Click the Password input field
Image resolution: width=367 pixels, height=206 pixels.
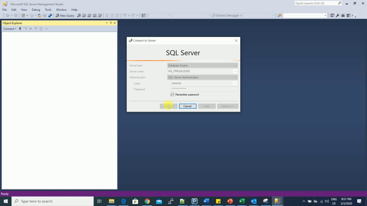[x=204, y=89]
